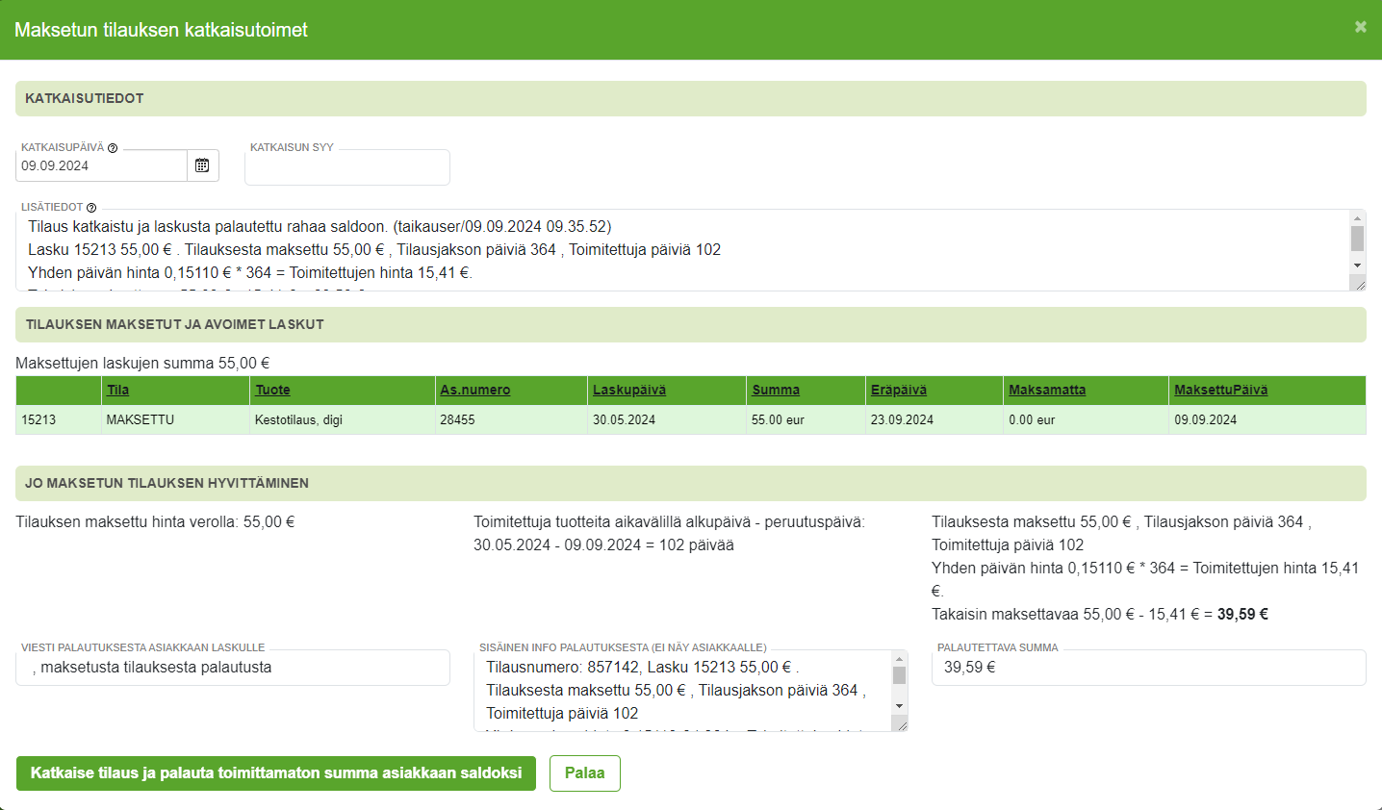Sort the invoice table by Summa
Viewport: 1382px width, 810px height.
coord(776,390)
